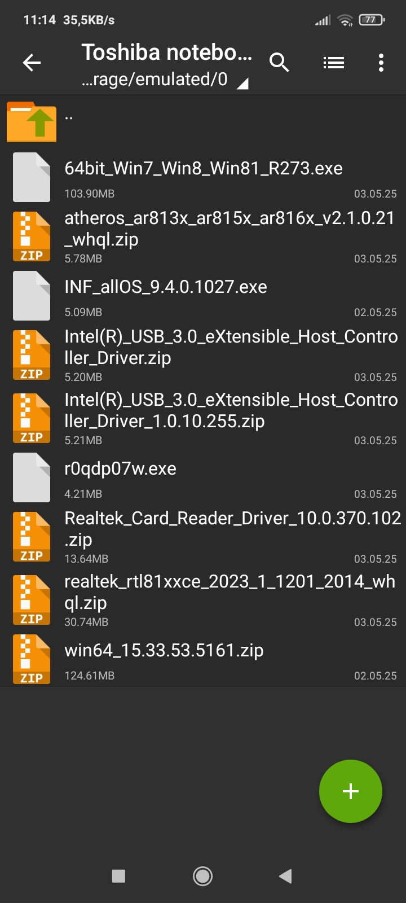Tap ZIP icon of atheros_ar813x archive
The width and height of the screenshot is (406, 903).
coord(32,236)
